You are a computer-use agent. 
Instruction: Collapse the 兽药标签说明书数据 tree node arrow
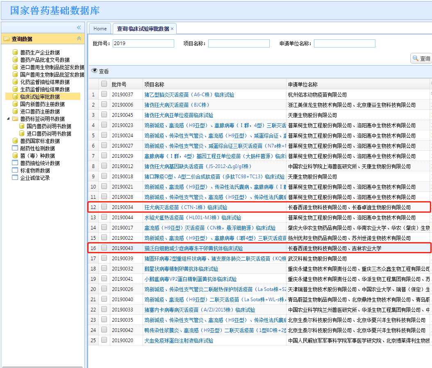9,119
